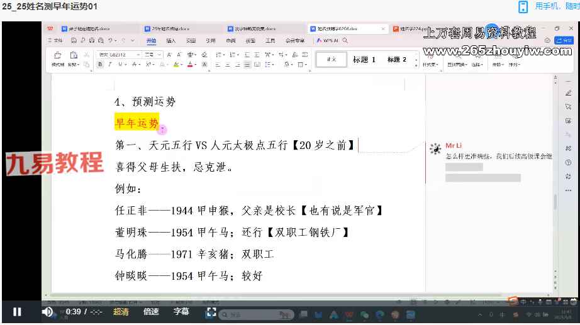This screenshot has height=325, width=580.
Task: Click the video fullscreen icon
Action: tap(211, 312)
